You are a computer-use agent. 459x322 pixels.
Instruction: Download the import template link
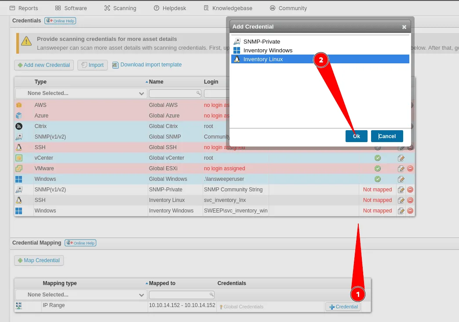pyautogui.click(x=147, y=65)
